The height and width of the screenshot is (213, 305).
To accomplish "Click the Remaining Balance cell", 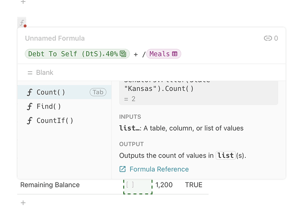I will point(50,185).
